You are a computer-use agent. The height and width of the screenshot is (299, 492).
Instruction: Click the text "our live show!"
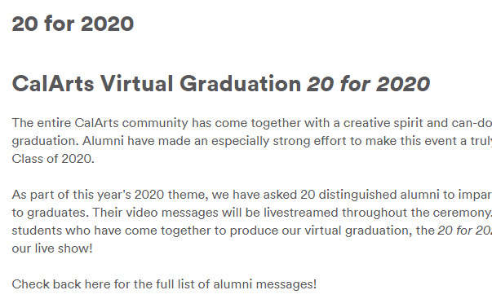(52, 248)
